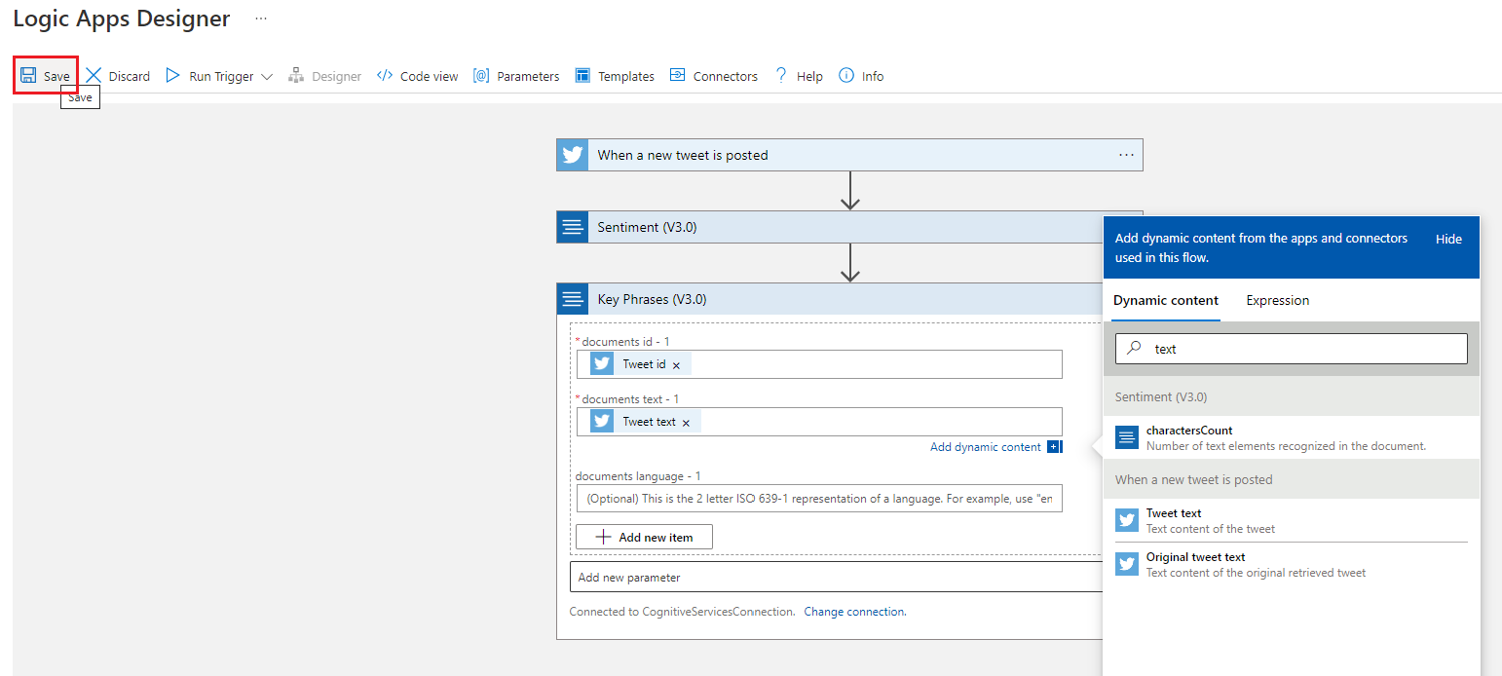The image size is (1502, 676).
Task: Click the Connectors icon
Action: (x=678, y=75)
